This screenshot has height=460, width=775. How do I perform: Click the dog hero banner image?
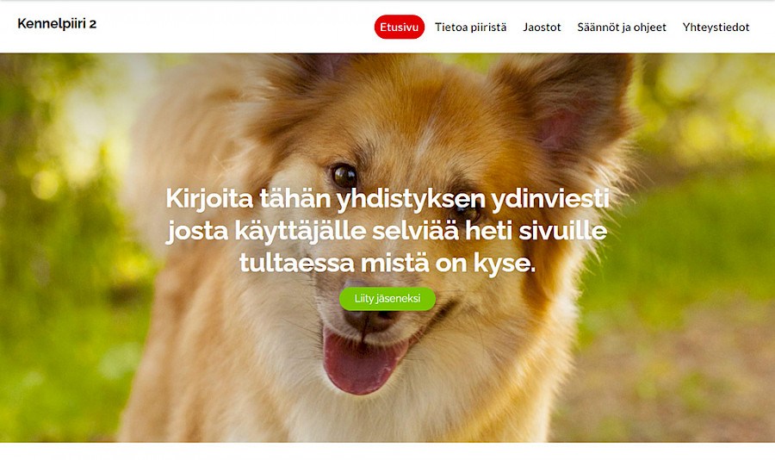[387, 247]
